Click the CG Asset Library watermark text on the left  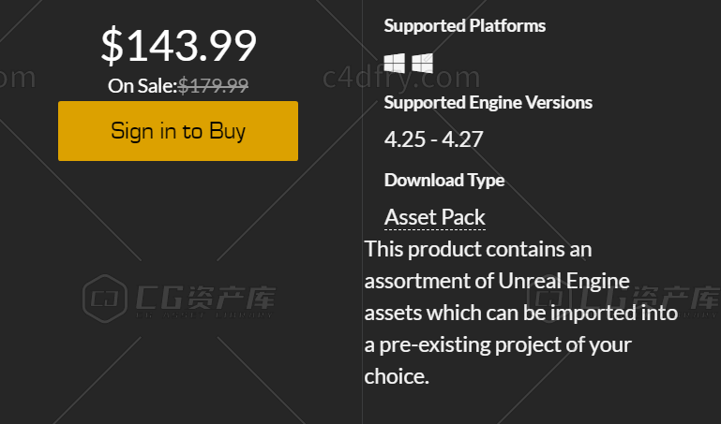click(x=205, y=300)
